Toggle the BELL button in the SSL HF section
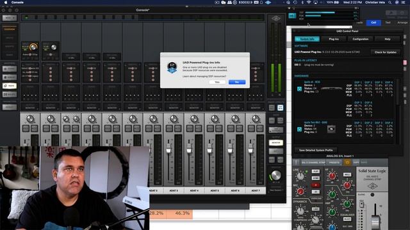Viewport: 410px width, 230px height. click(x=347, y=174)
